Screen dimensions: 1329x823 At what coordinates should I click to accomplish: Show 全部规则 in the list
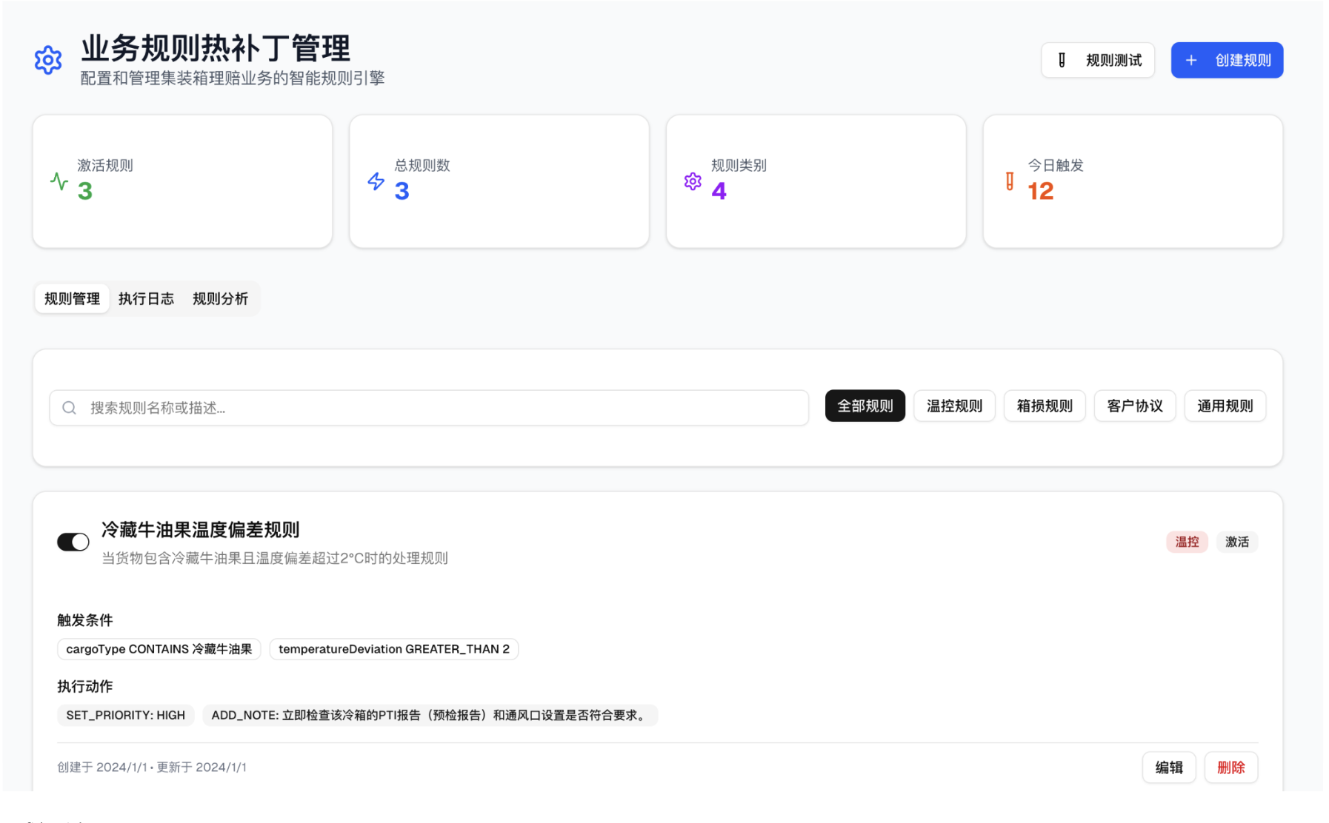click(865, 406)
